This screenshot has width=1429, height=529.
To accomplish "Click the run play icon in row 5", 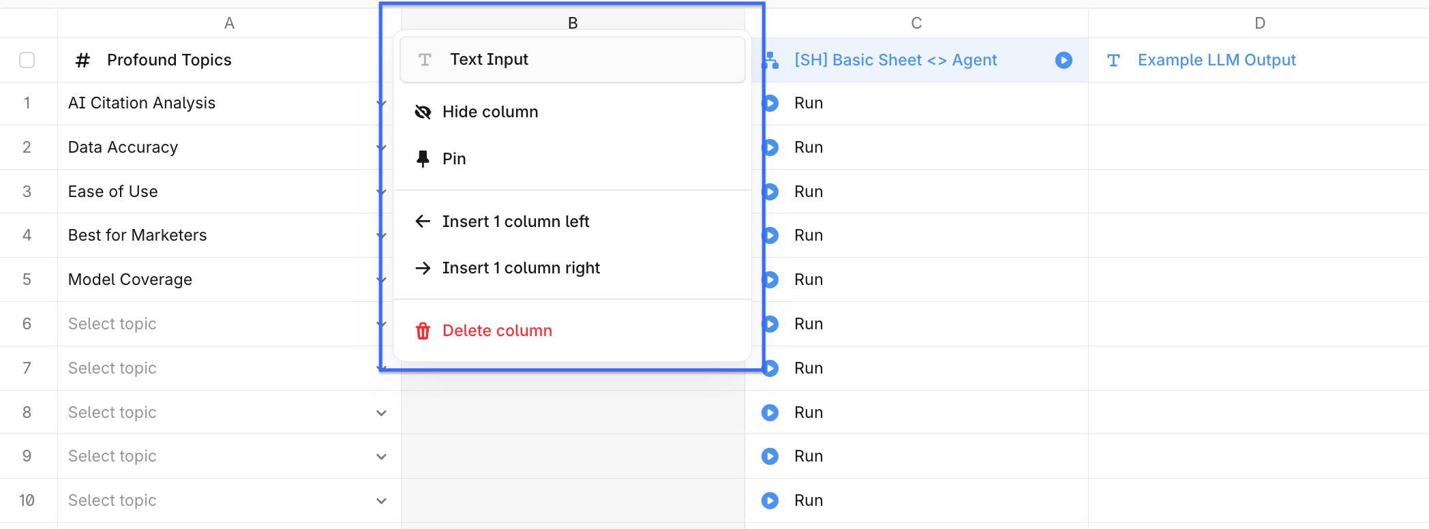I will [771, 279].
